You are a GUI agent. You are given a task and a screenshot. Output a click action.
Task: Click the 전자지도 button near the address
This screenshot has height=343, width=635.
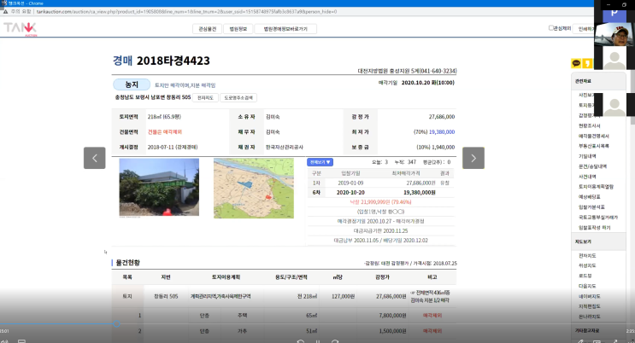tap(205, 98)
